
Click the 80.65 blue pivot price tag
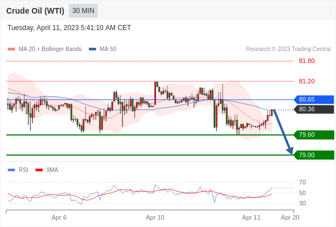pos(314,99)
